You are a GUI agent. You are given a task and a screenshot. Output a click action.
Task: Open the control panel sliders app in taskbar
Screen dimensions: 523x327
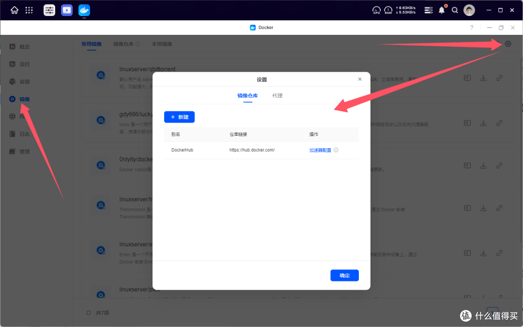pos(49,10)
